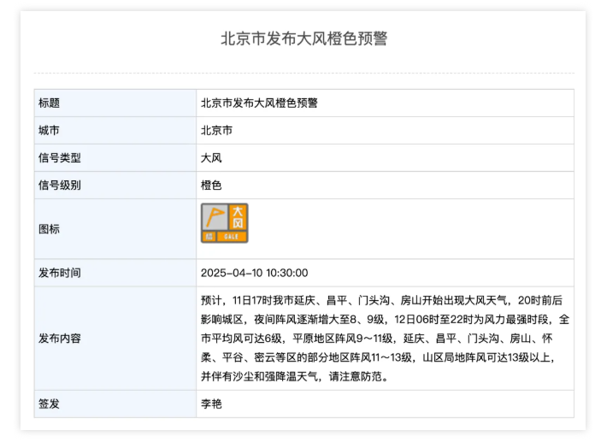Select the 标题 row label

click(49, 103)
